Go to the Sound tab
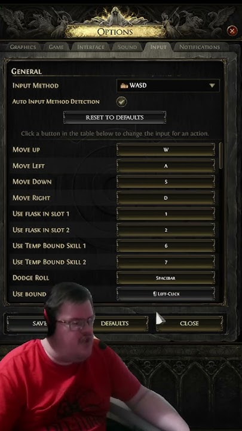The width and height of the screenshot is (242, 431). pyautogui.click(x=127, y=47)
